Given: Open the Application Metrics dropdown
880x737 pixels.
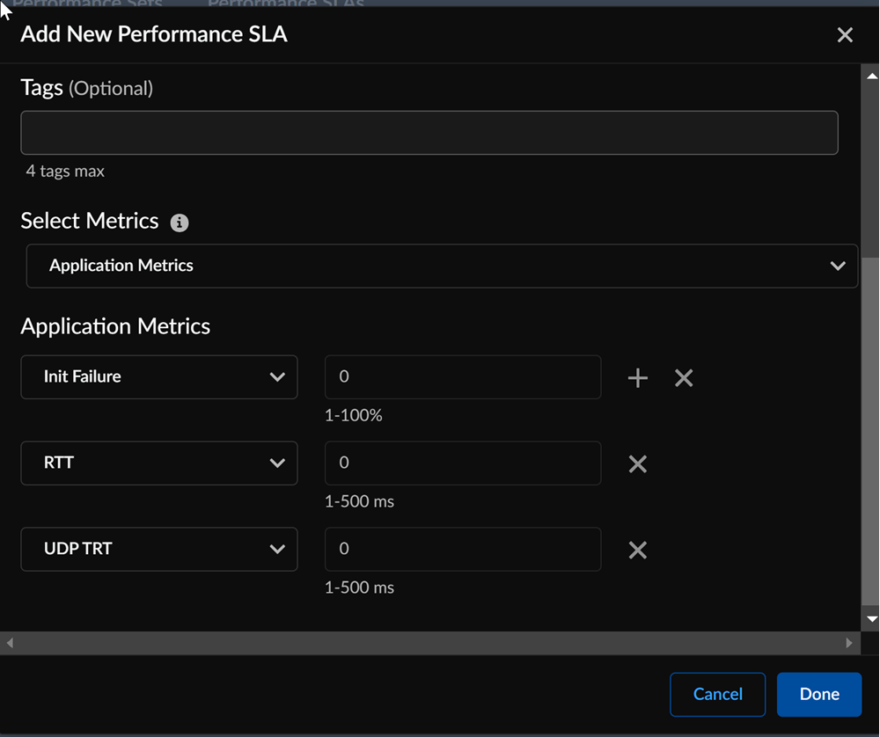Looking at the screenshot, I should tap(442, 266).
